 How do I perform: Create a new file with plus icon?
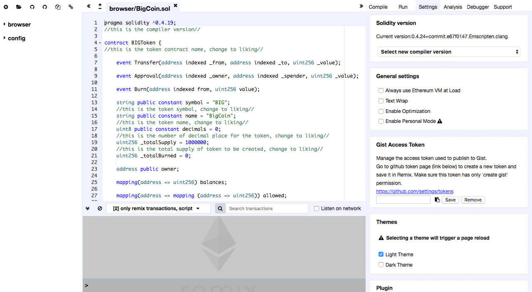click(6, 7)
